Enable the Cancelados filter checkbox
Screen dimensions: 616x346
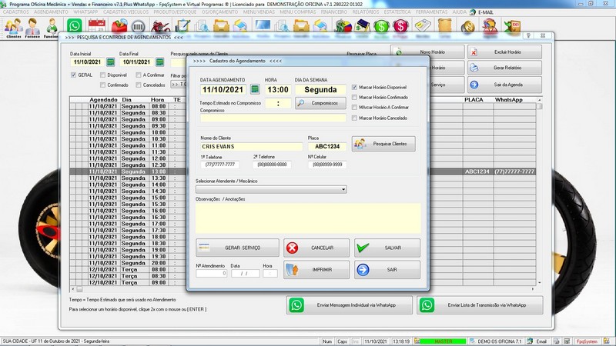(139, 85)
